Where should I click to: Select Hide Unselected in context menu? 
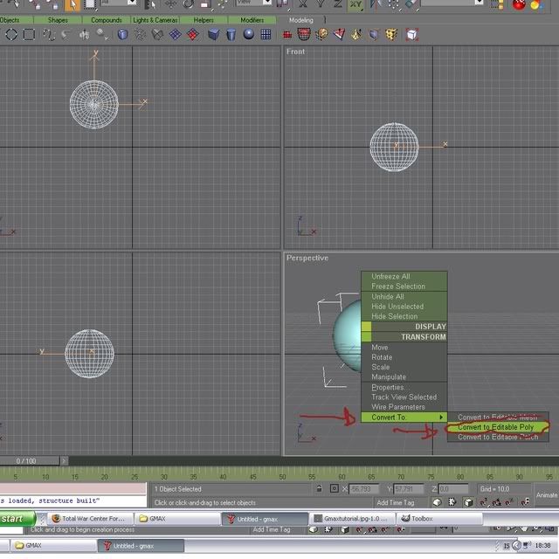[397, 307]
